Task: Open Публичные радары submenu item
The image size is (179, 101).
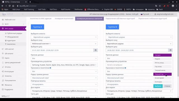Action: tap(15, 33)
